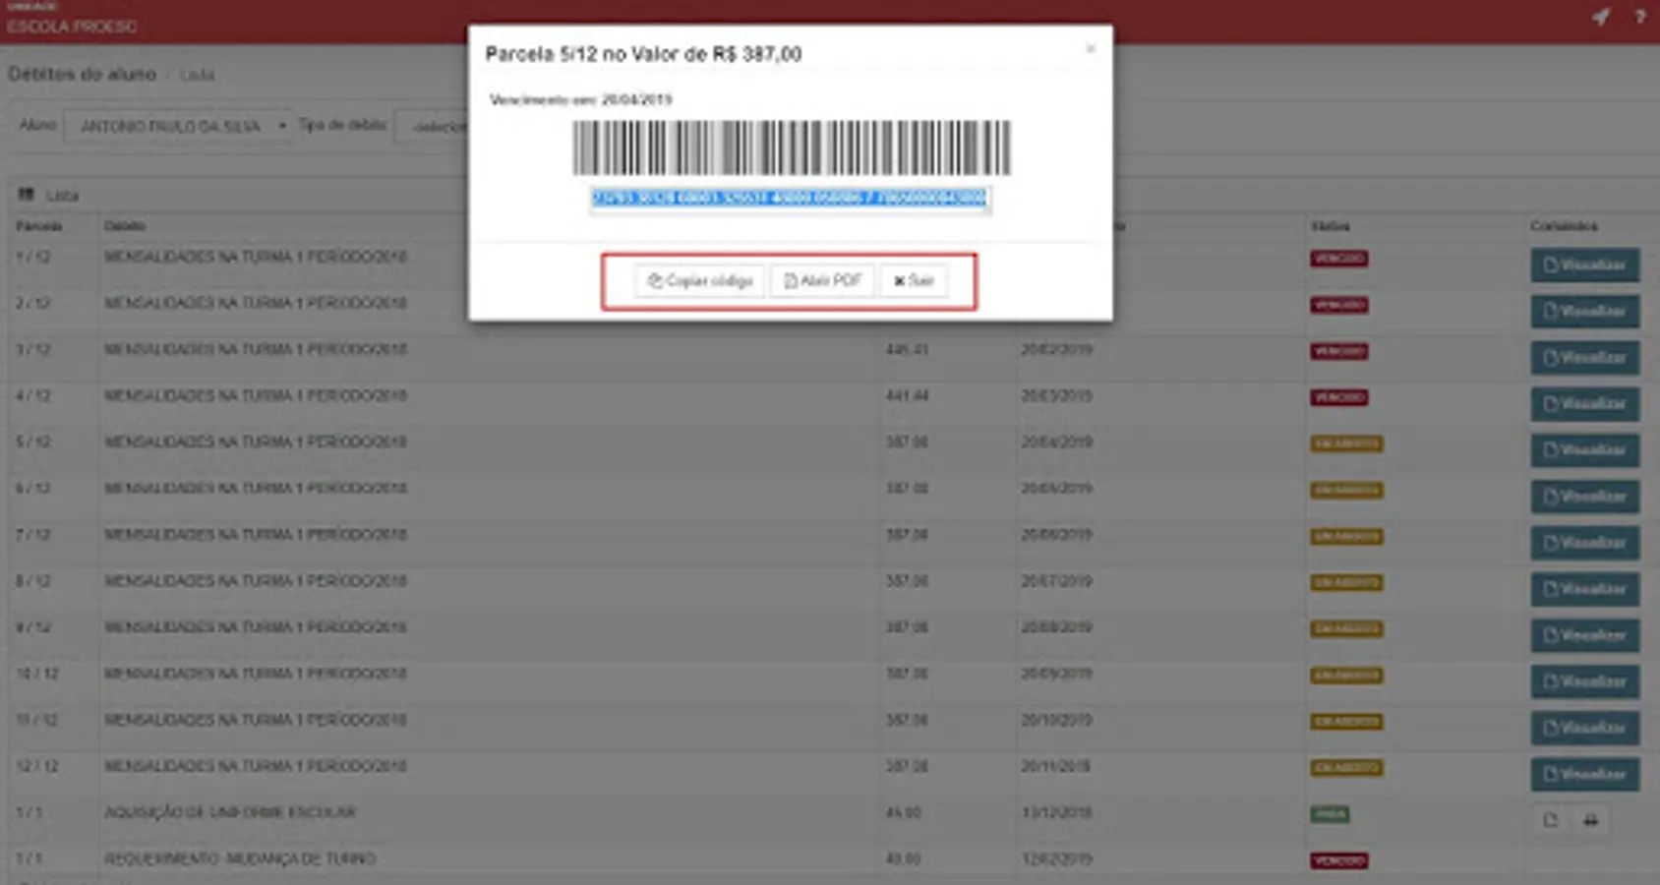Click the VENCIDO badge in the 3/12 row

[1339, 351]
